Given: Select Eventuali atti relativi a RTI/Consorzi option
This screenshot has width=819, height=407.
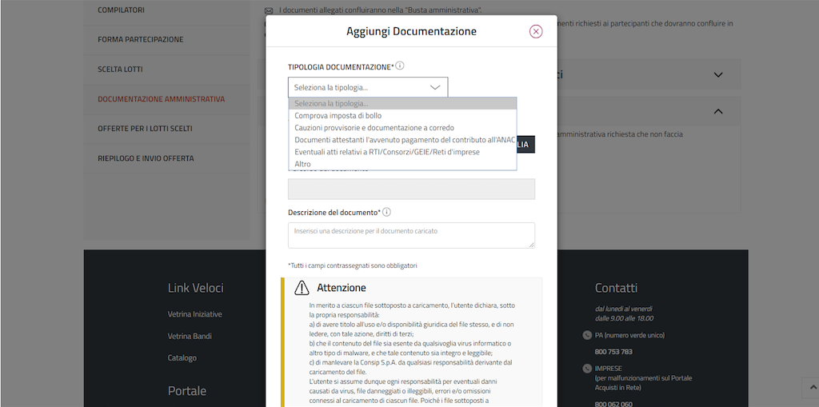Looking at the screenshot, I should (x=386, y=152).
